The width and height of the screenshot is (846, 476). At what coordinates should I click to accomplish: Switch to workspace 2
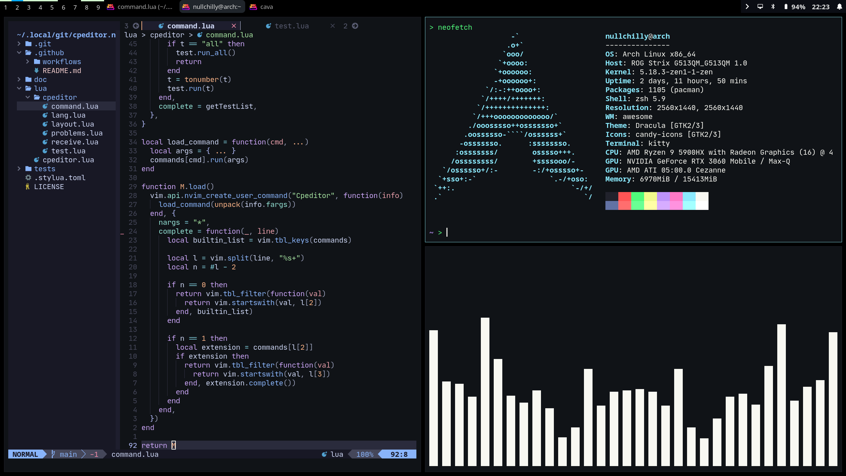click(x=17, y=7)
